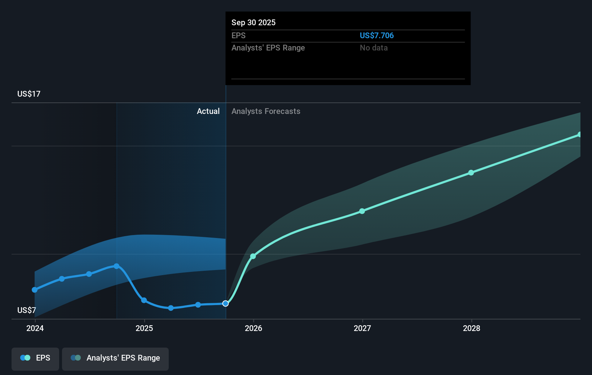Screen dimensions: 592x375
Task: Click the 2027 forecast EPS data point
Action: click(362, 211)
